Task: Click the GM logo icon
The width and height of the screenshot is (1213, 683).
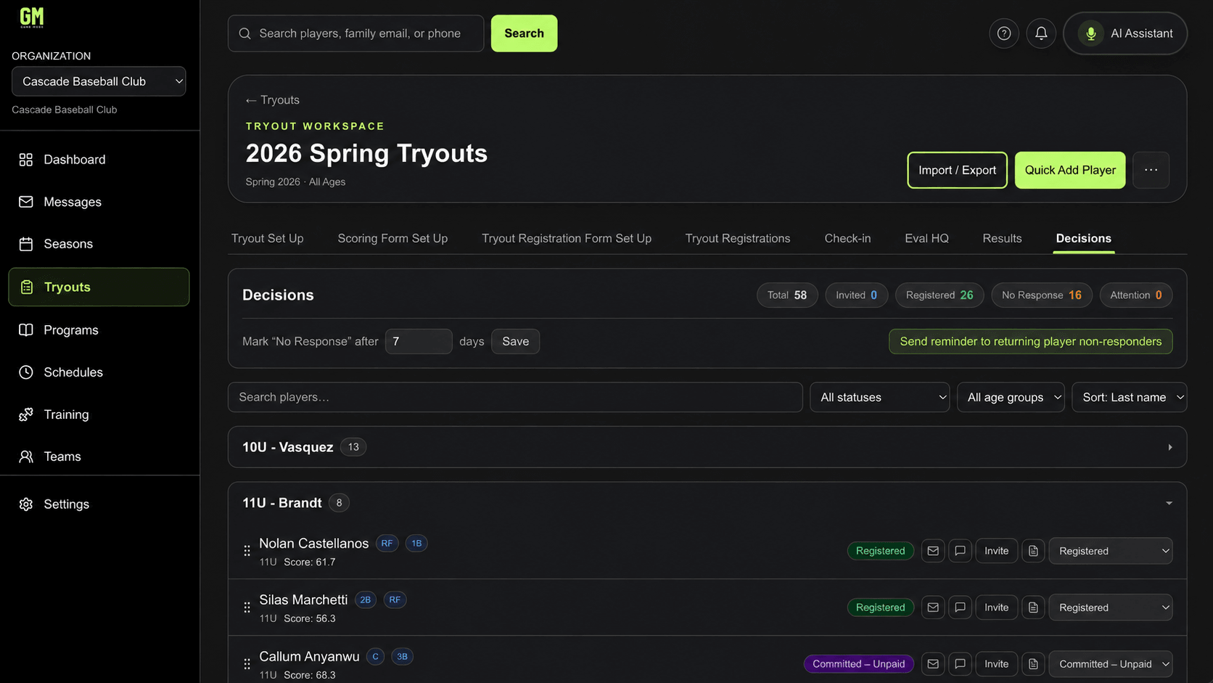Action: pos(32,17)
